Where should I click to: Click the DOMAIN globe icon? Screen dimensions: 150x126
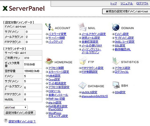click(116, 27)
